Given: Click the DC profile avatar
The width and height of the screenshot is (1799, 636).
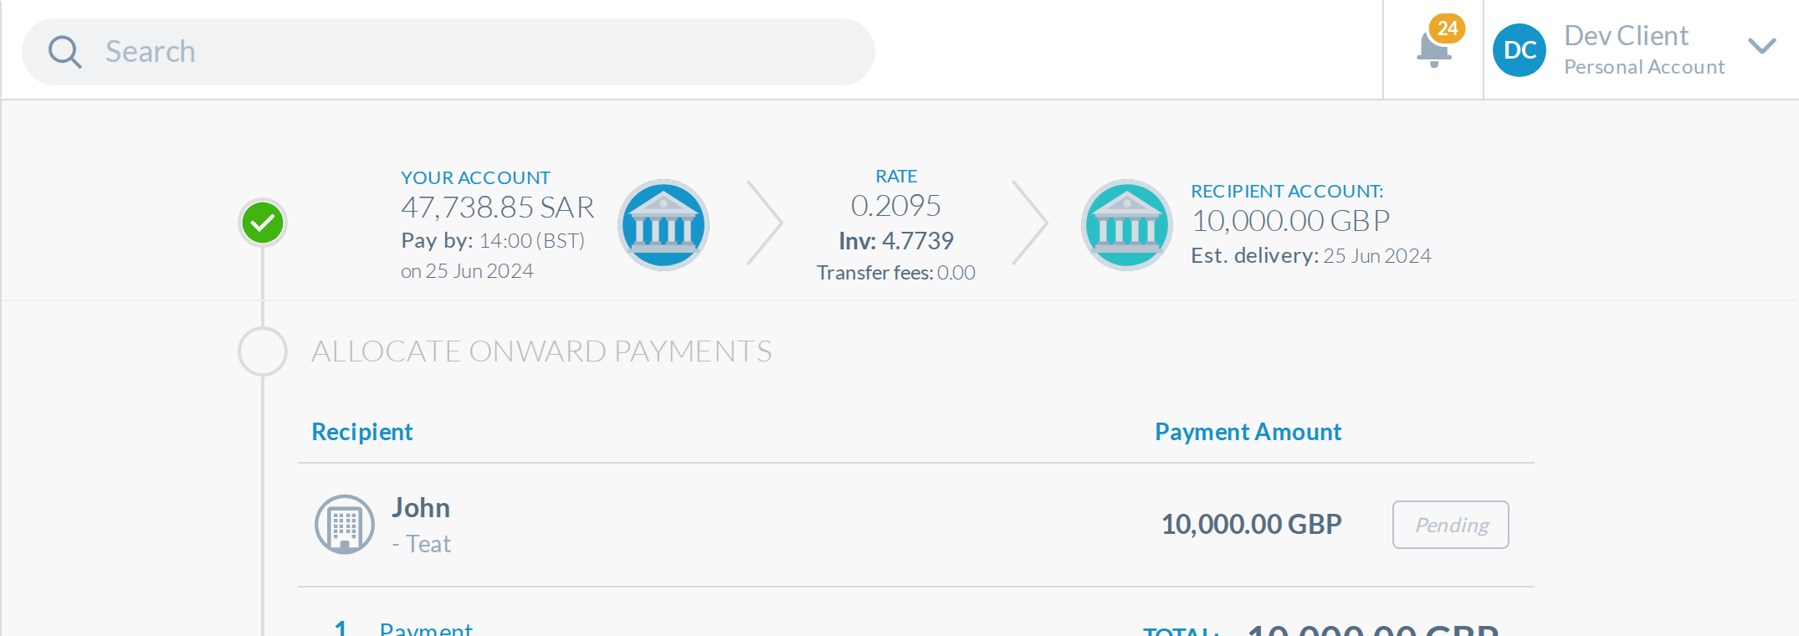Looking at the screenshot, I should pyautogui.click(x=1519, y=50).
